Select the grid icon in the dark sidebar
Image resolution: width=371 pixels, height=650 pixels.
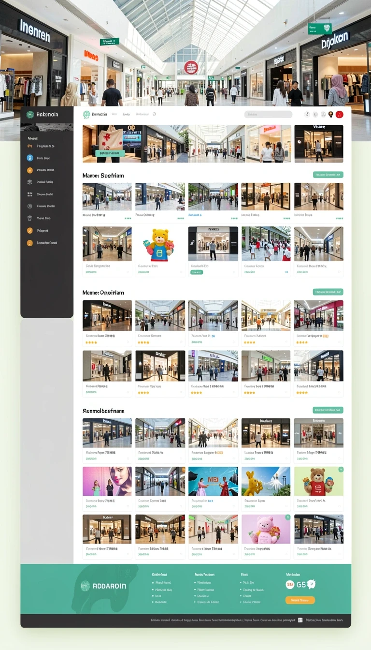coord(29,194)
